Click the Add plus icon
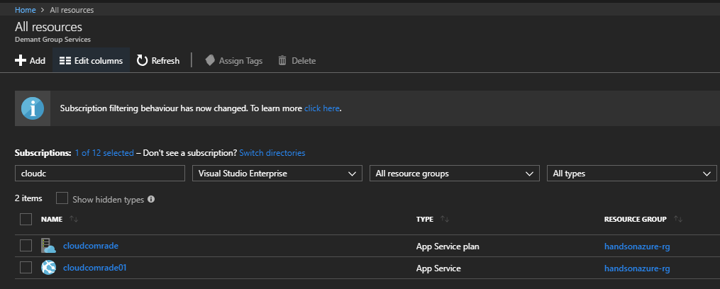 (x=21, y=61)
